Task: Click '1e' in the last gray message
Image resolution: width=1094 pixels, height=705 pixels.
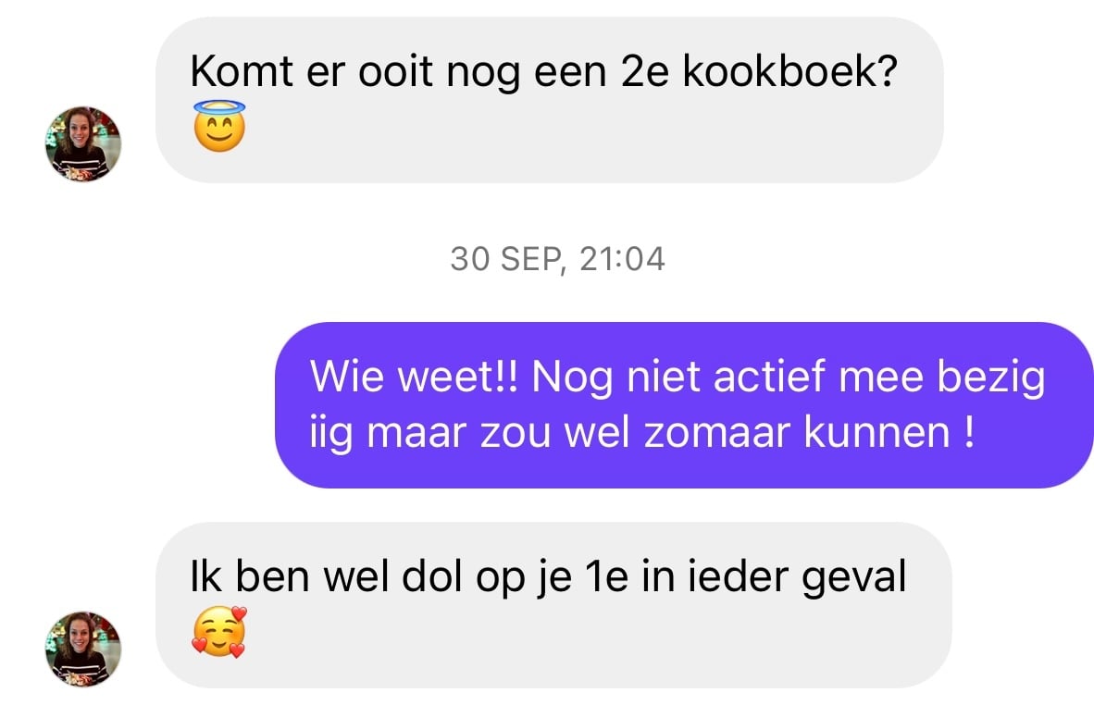Action: tap(605, 577)
